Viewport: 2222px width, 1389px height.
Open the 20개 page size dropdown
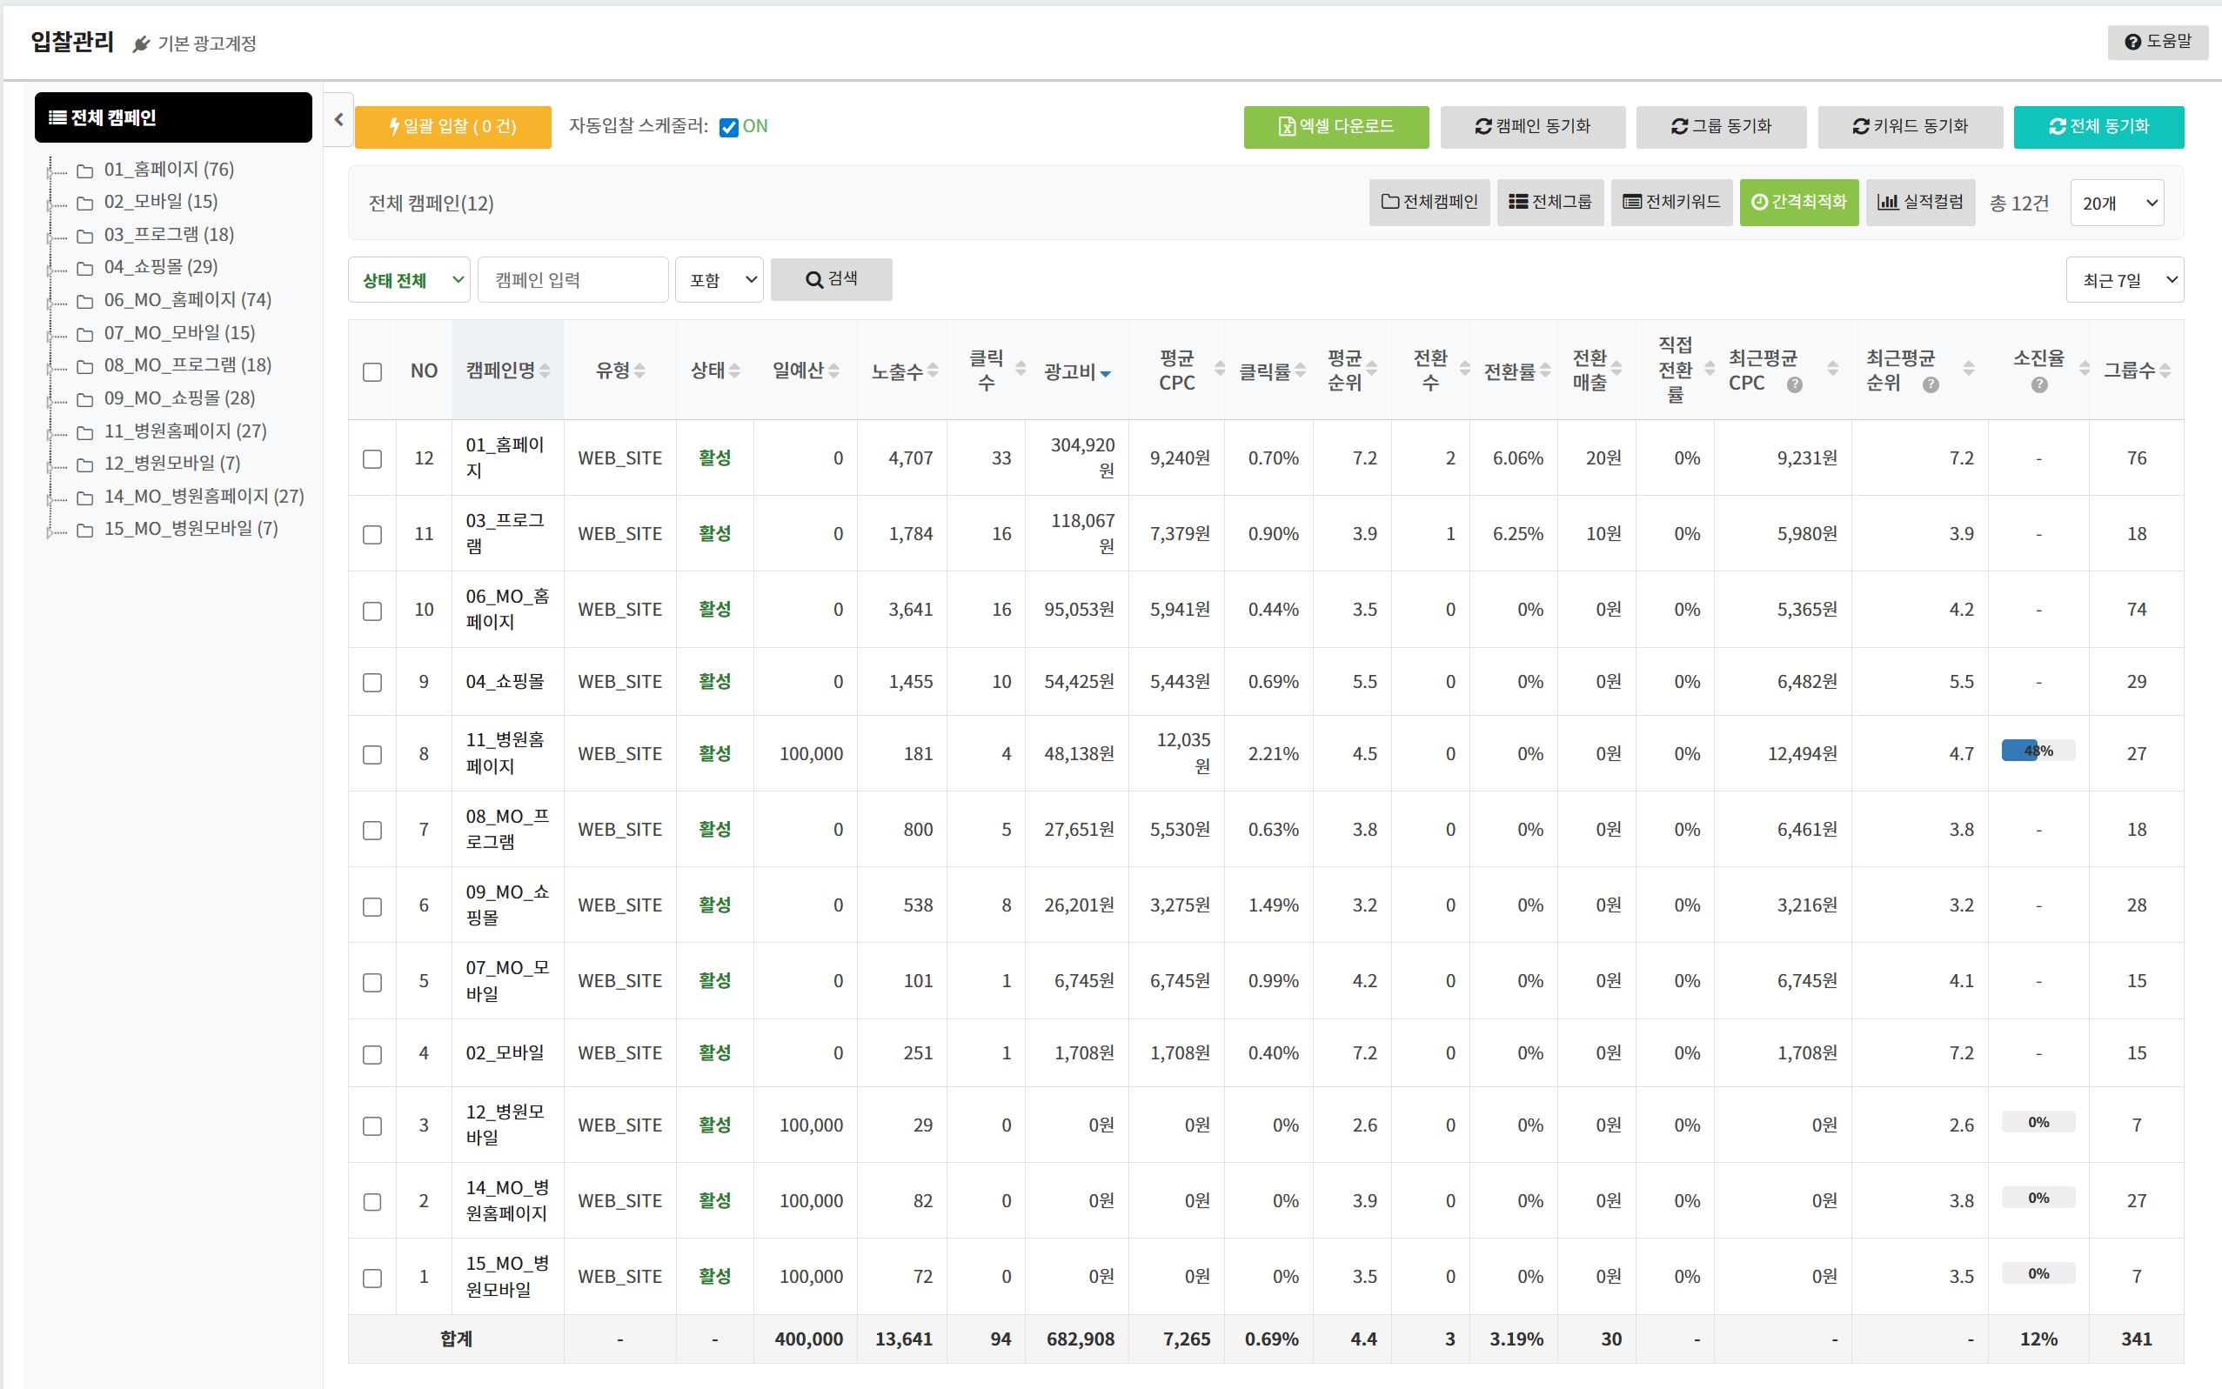pyautogui.click(x=2117, y=203)
